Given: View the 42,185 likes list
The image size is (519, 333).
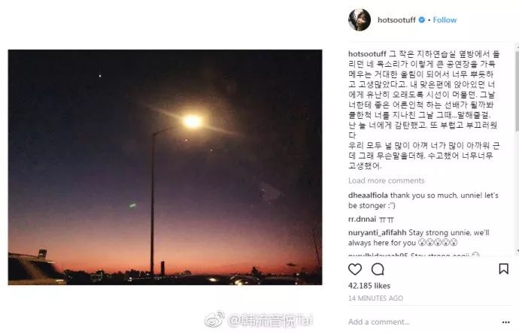Looking at the screenshot, I should pos(369,286).
